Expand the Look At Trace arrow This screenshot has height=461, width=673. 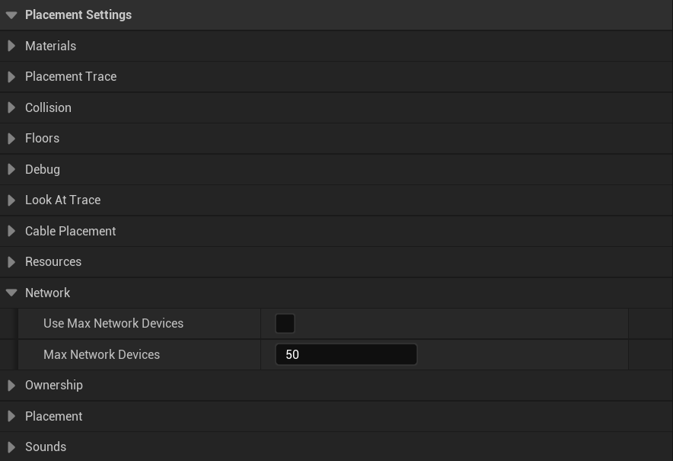pos(11,200)
